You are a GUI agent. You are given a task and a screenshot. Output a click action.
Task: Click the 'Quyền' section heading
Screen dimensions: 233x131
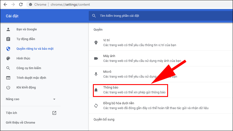coord(98,30)
